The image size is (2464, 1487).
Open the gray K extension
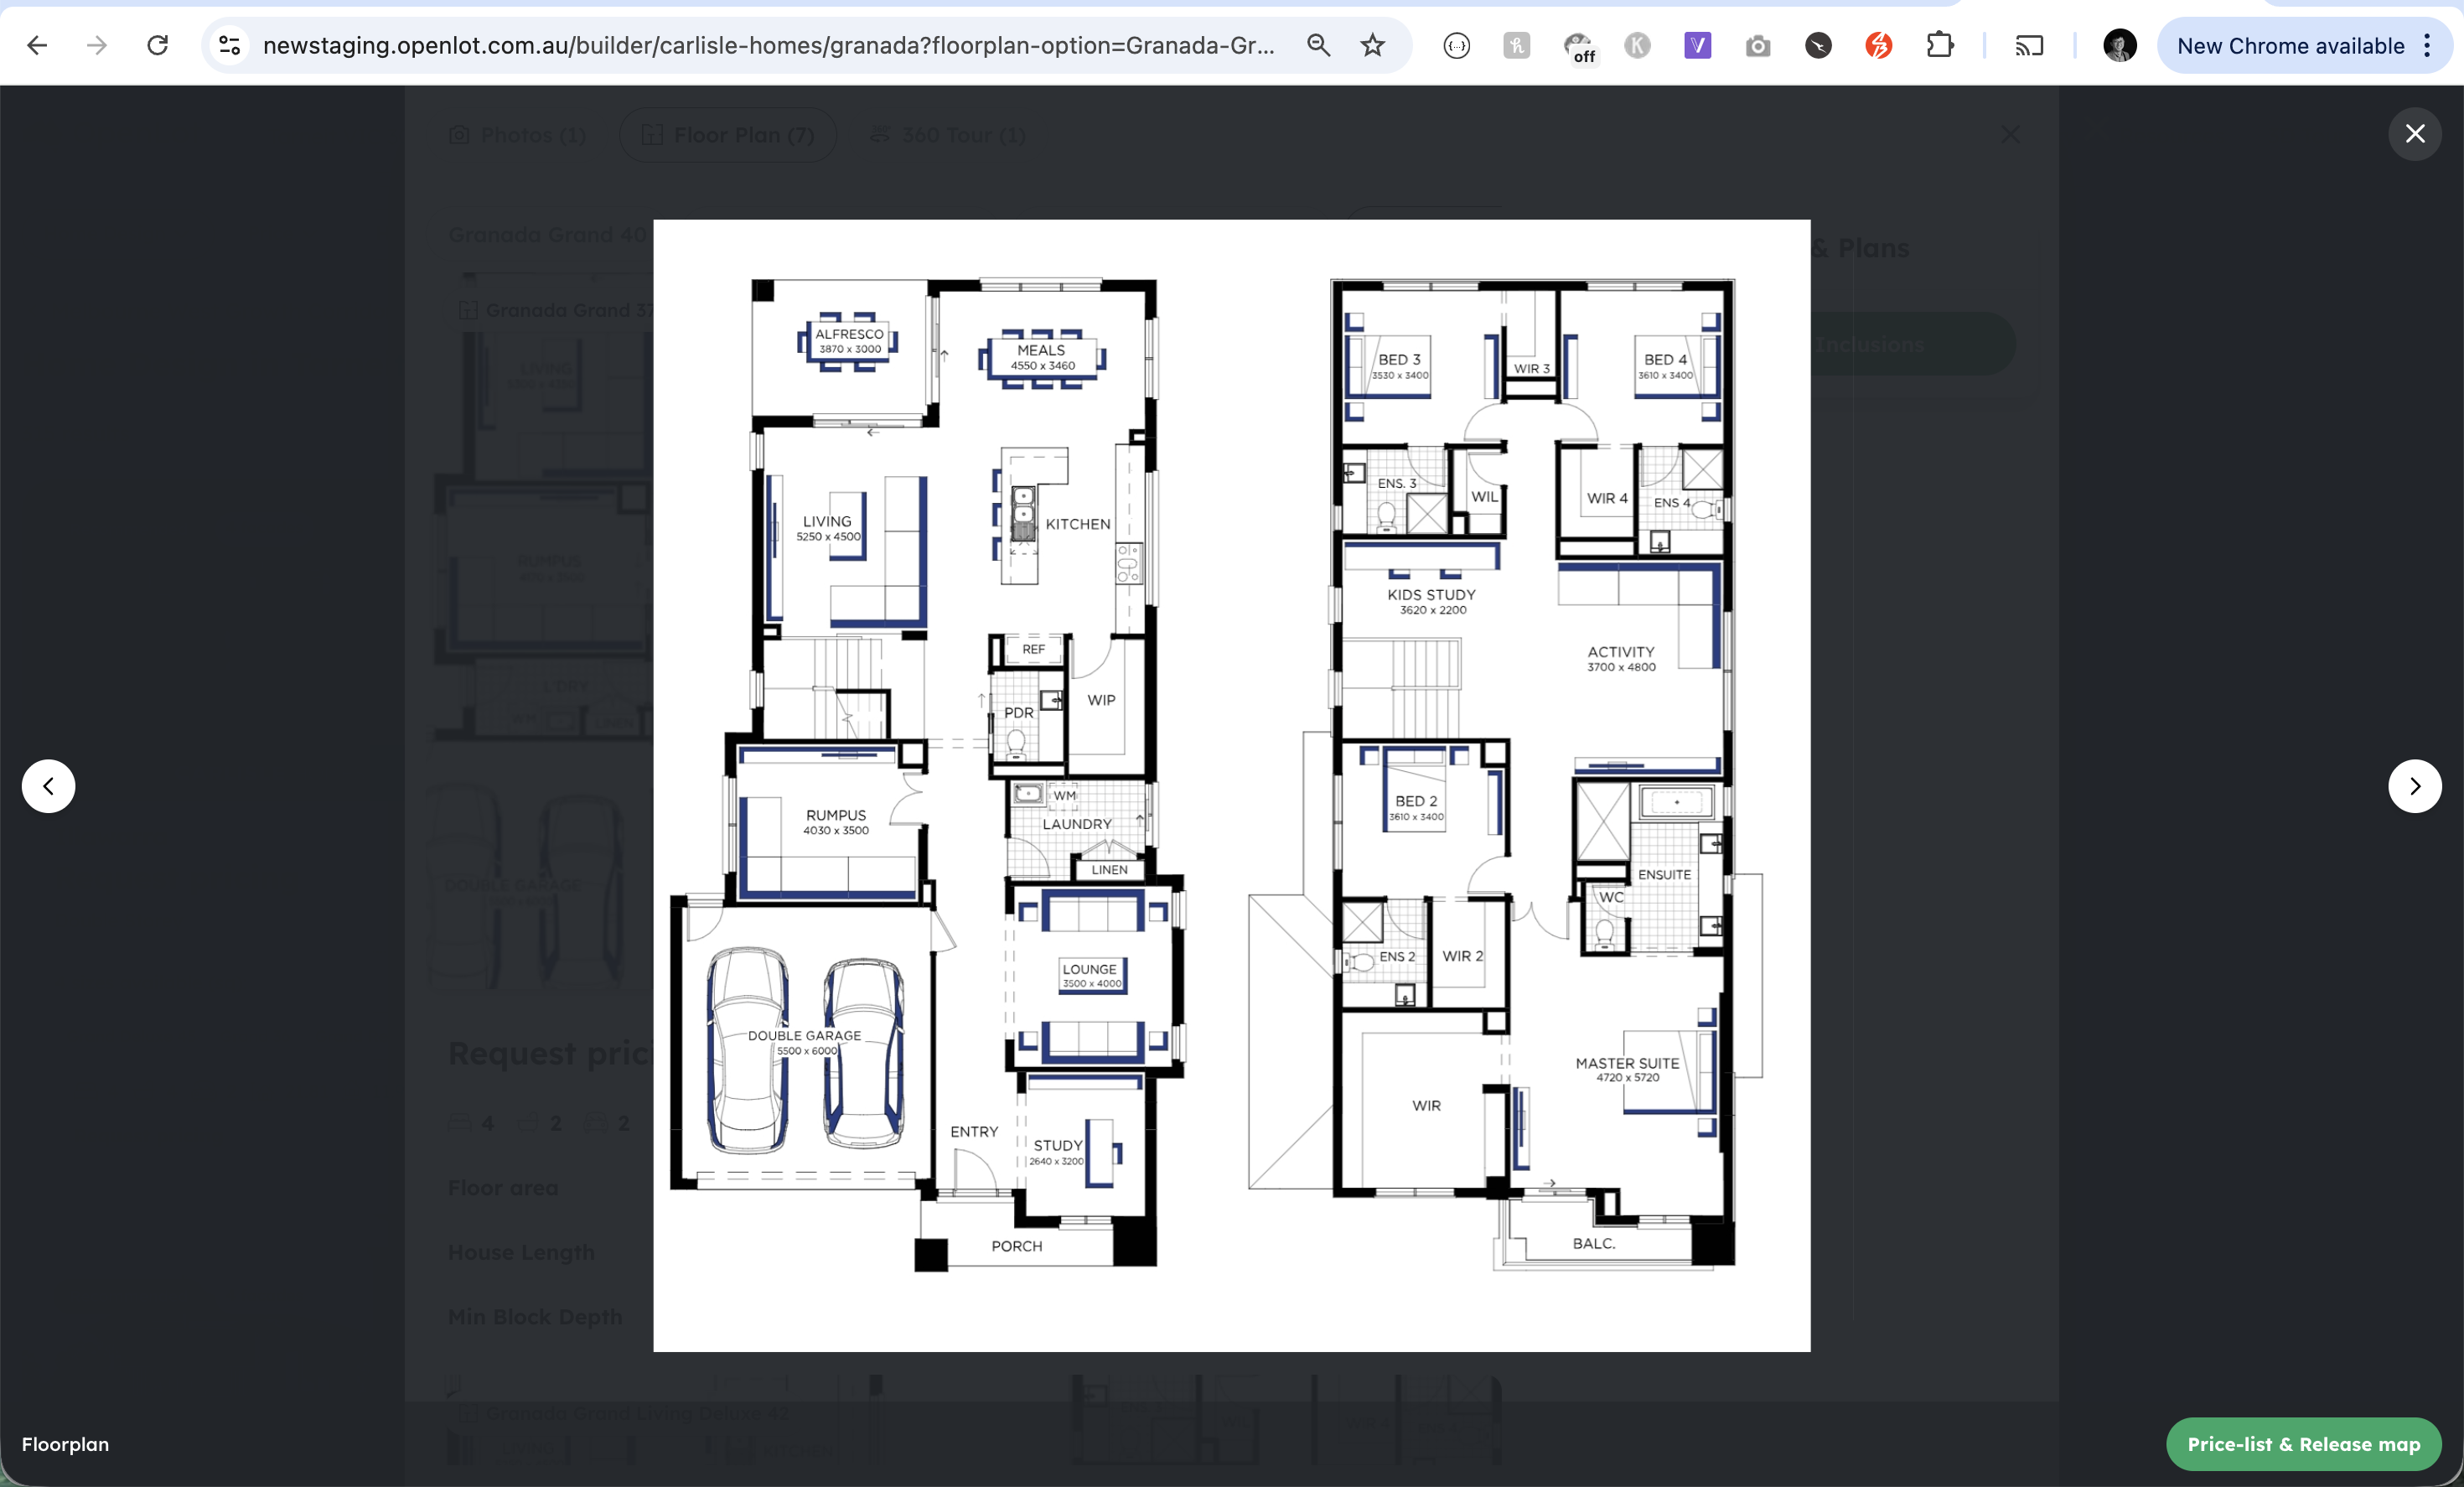[x=1638, y=45]
